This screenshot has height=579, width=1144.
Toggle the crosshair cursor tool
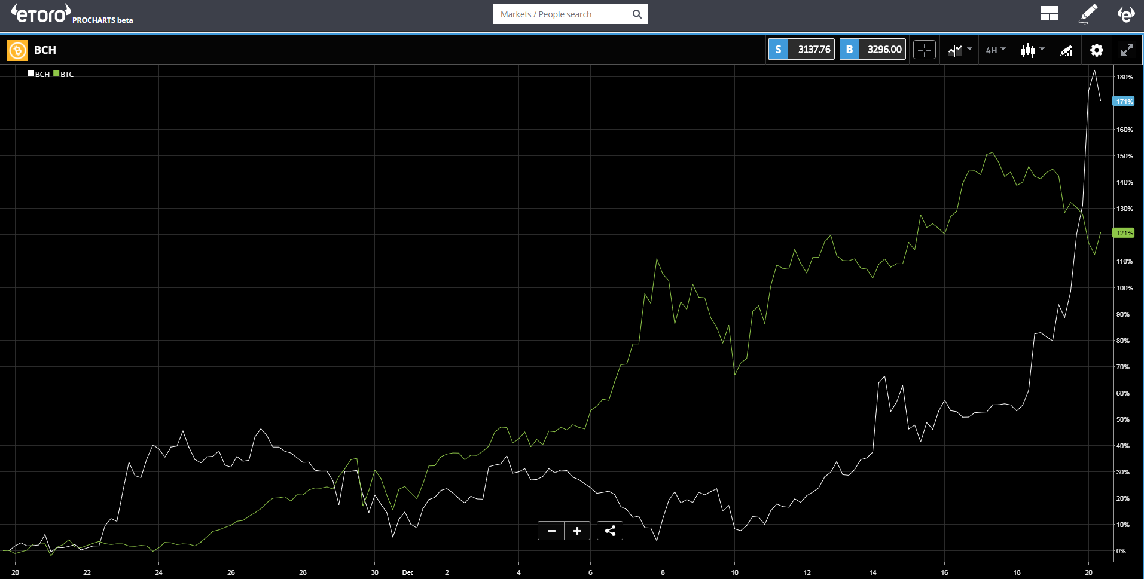click(925, 50)
